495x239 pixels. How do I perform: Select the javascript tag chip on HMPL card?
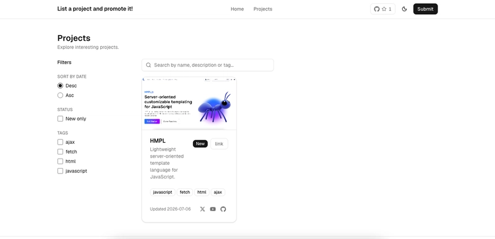163,192
